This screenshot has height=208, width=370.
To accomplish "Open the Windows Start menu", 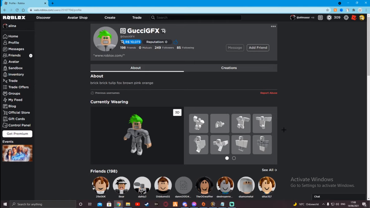I will [x=5, y=204].
